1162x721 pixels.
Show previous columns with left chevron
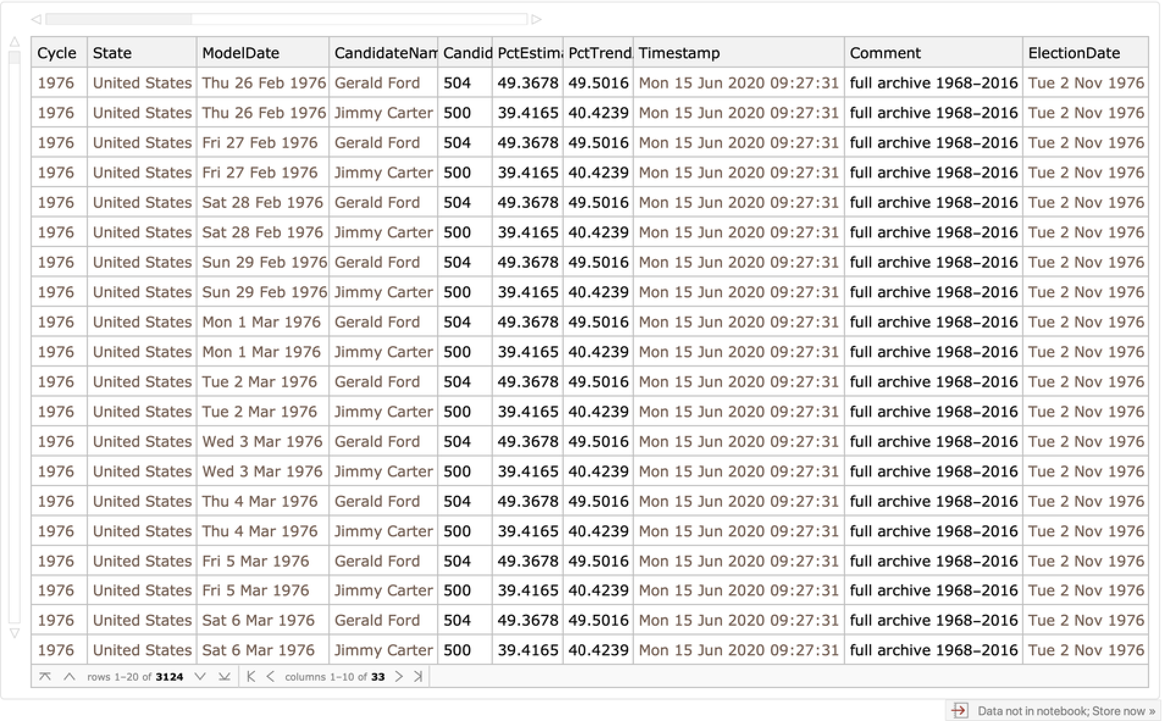click(270, 676)
